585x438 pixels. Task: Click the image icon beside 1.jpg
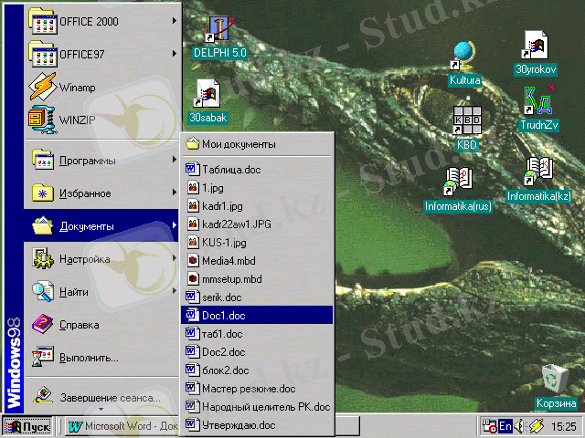click(x=193, y=188)
